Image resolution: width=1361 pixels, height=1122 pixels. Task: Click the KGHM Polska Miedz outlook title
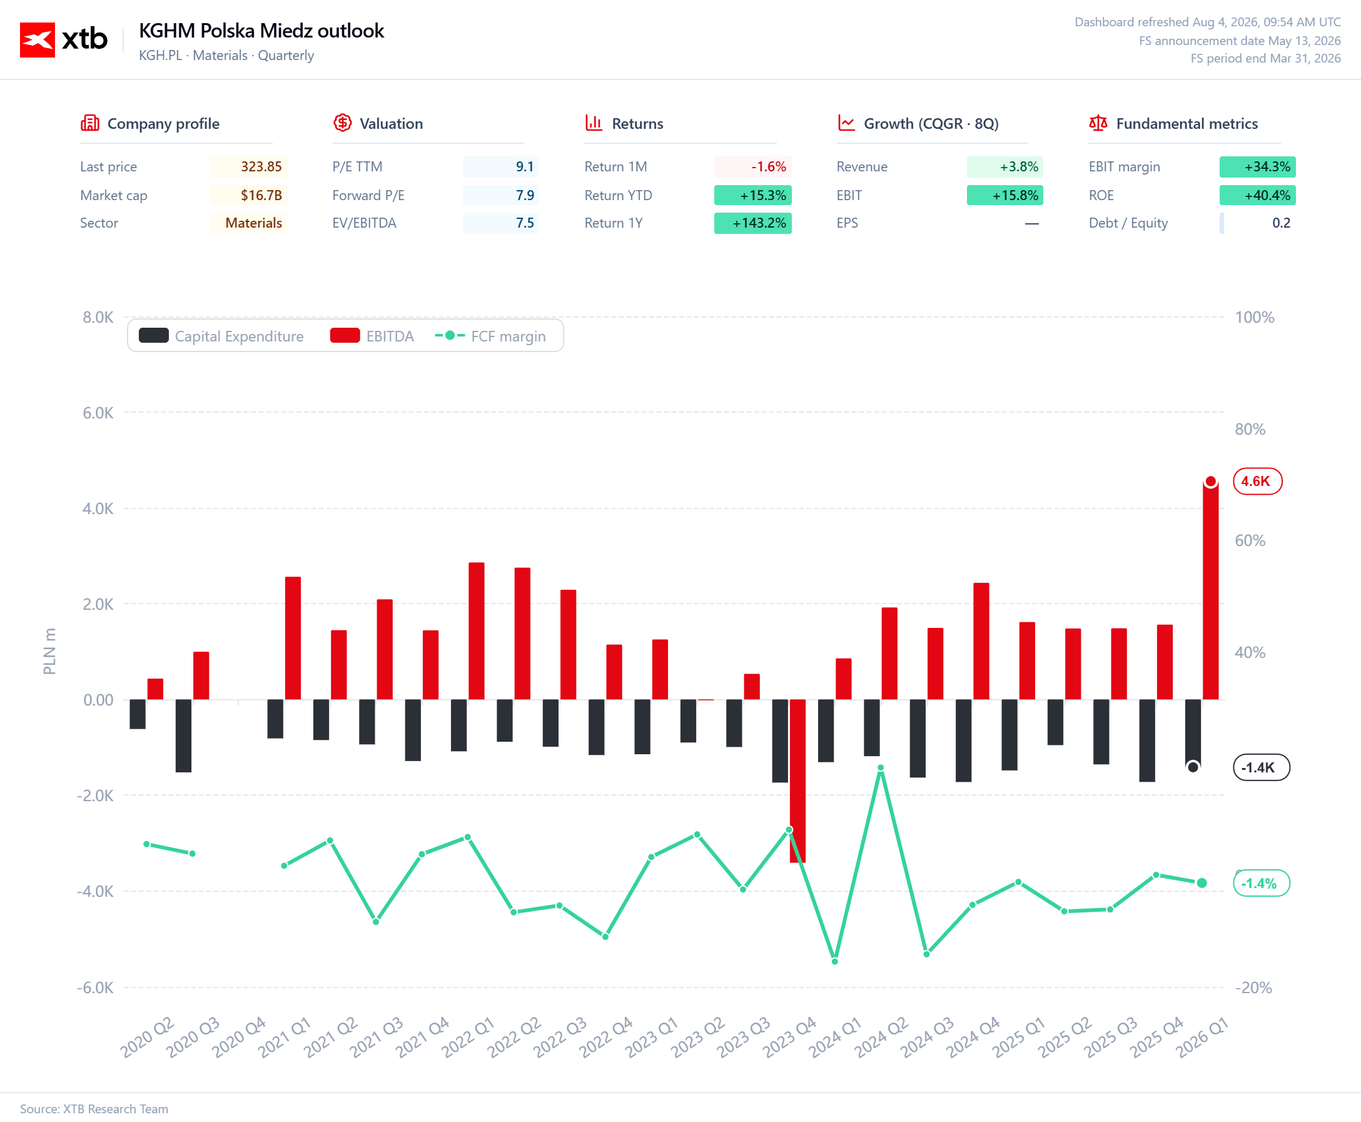pyautogui.click(x=261, y=31)
